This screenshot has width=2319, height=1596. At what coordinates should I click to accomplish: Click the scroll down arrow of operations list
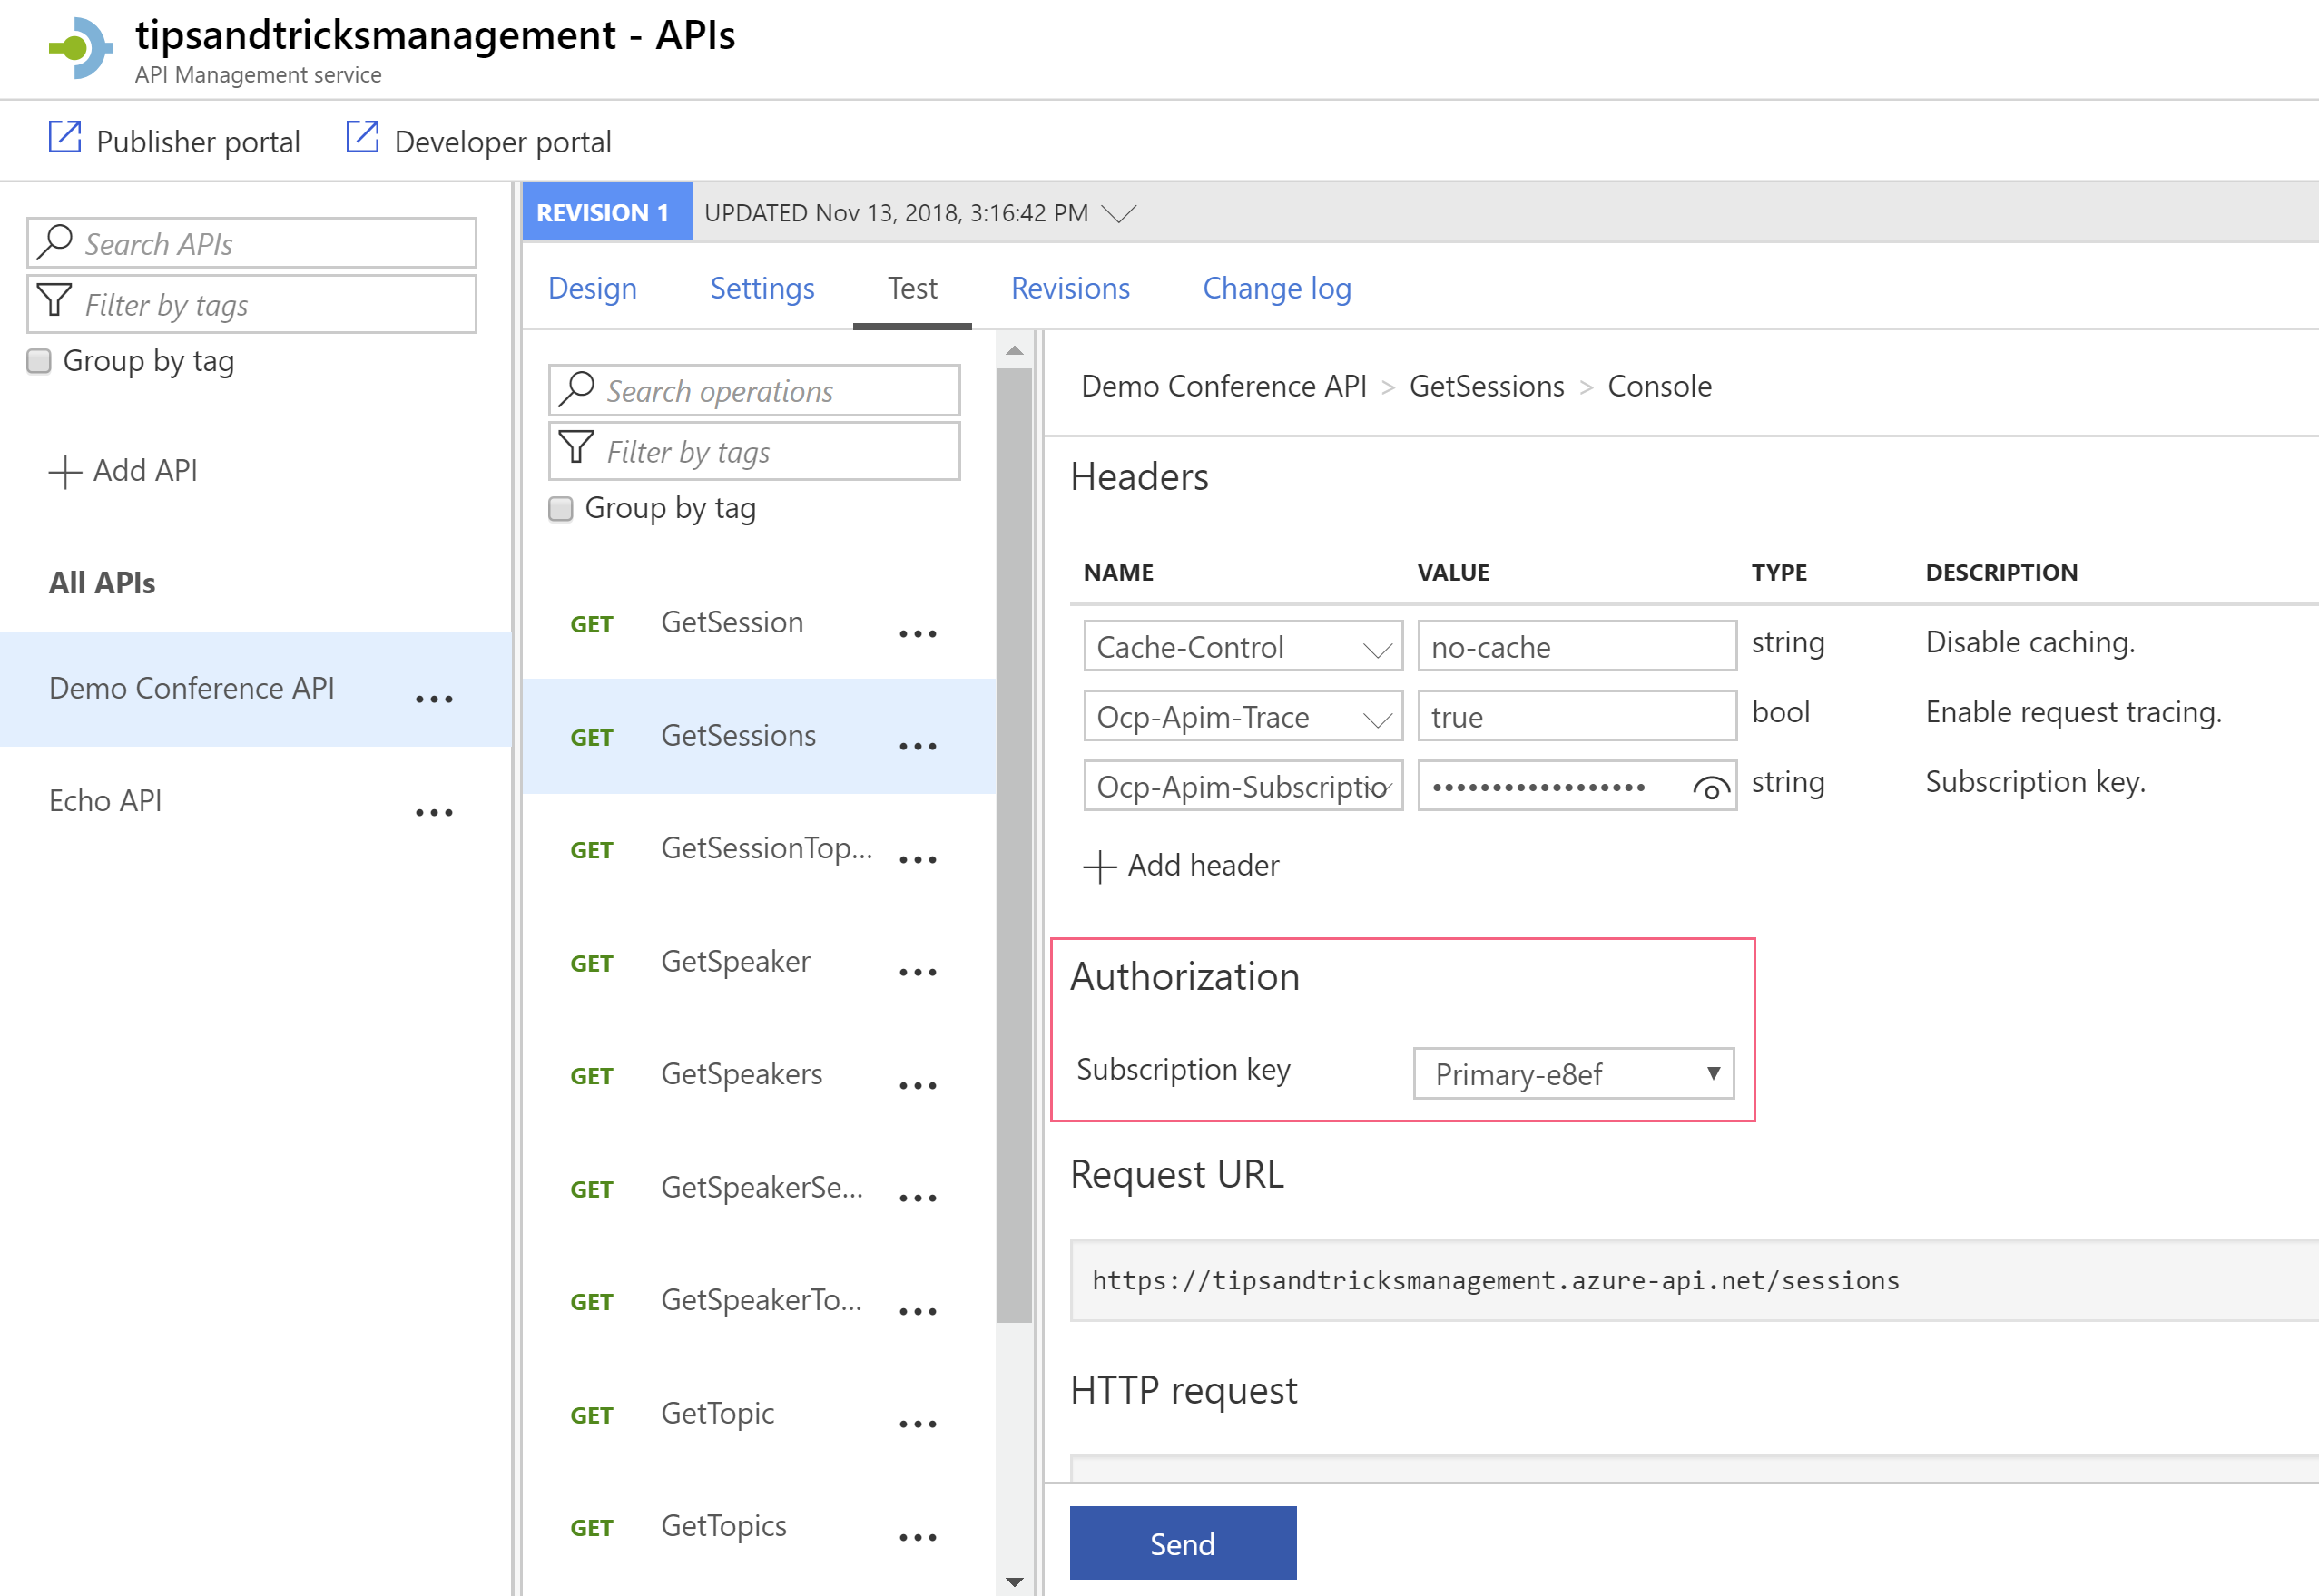coord(1015,1581)
